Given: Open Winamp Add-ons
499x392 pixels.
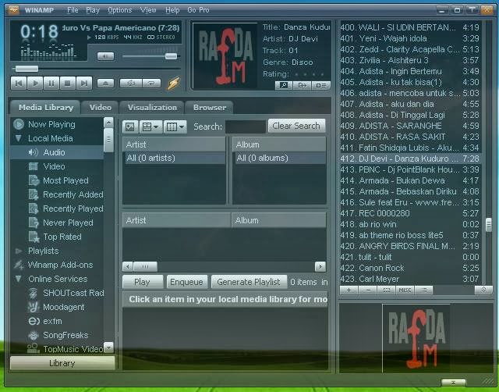Looking at the screenshot, I should pyautogui.click(x=61, y=265).
